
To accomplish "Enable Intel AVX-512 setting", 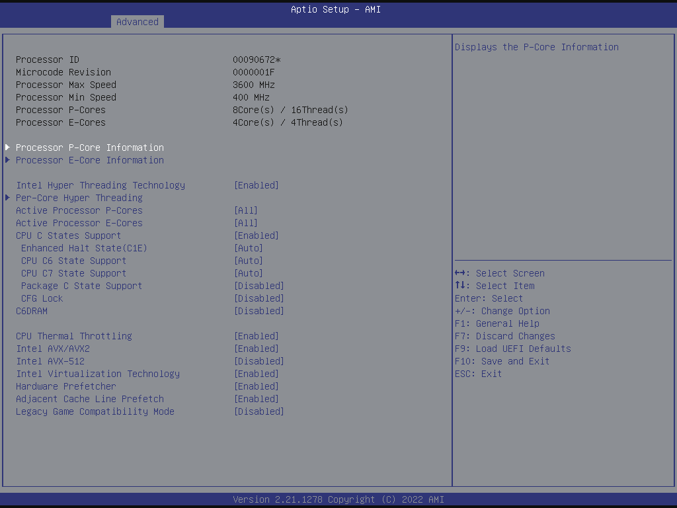I will [259, 361].
